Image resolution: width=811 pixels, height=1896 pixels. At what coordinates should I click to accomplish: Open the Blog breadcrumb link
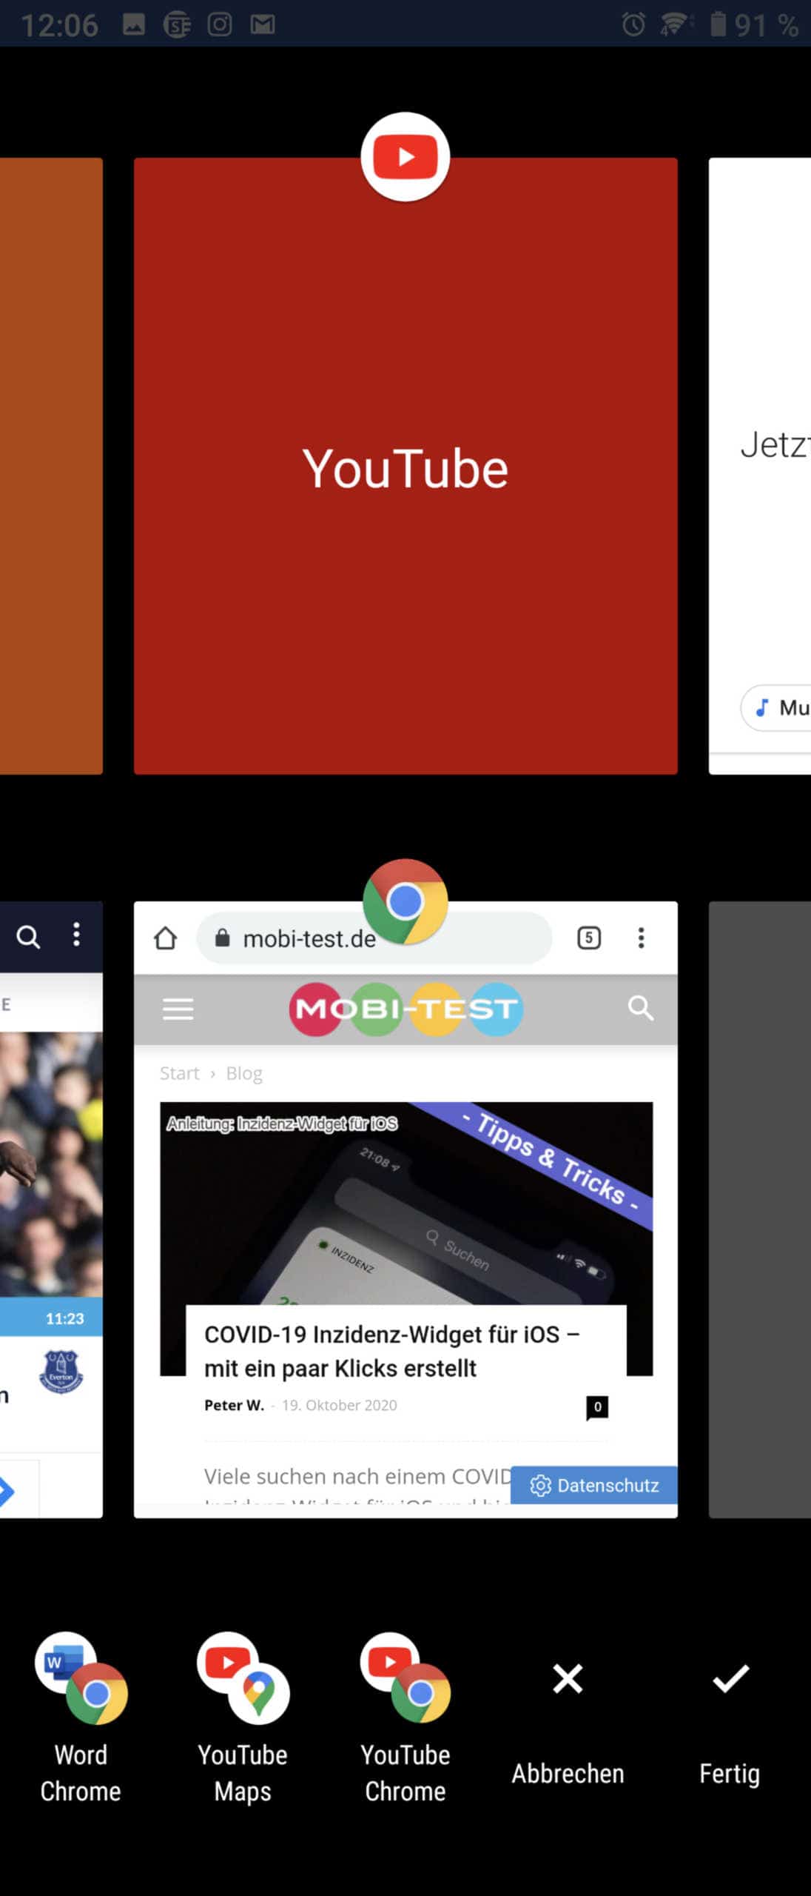(x=244, y=1073)
